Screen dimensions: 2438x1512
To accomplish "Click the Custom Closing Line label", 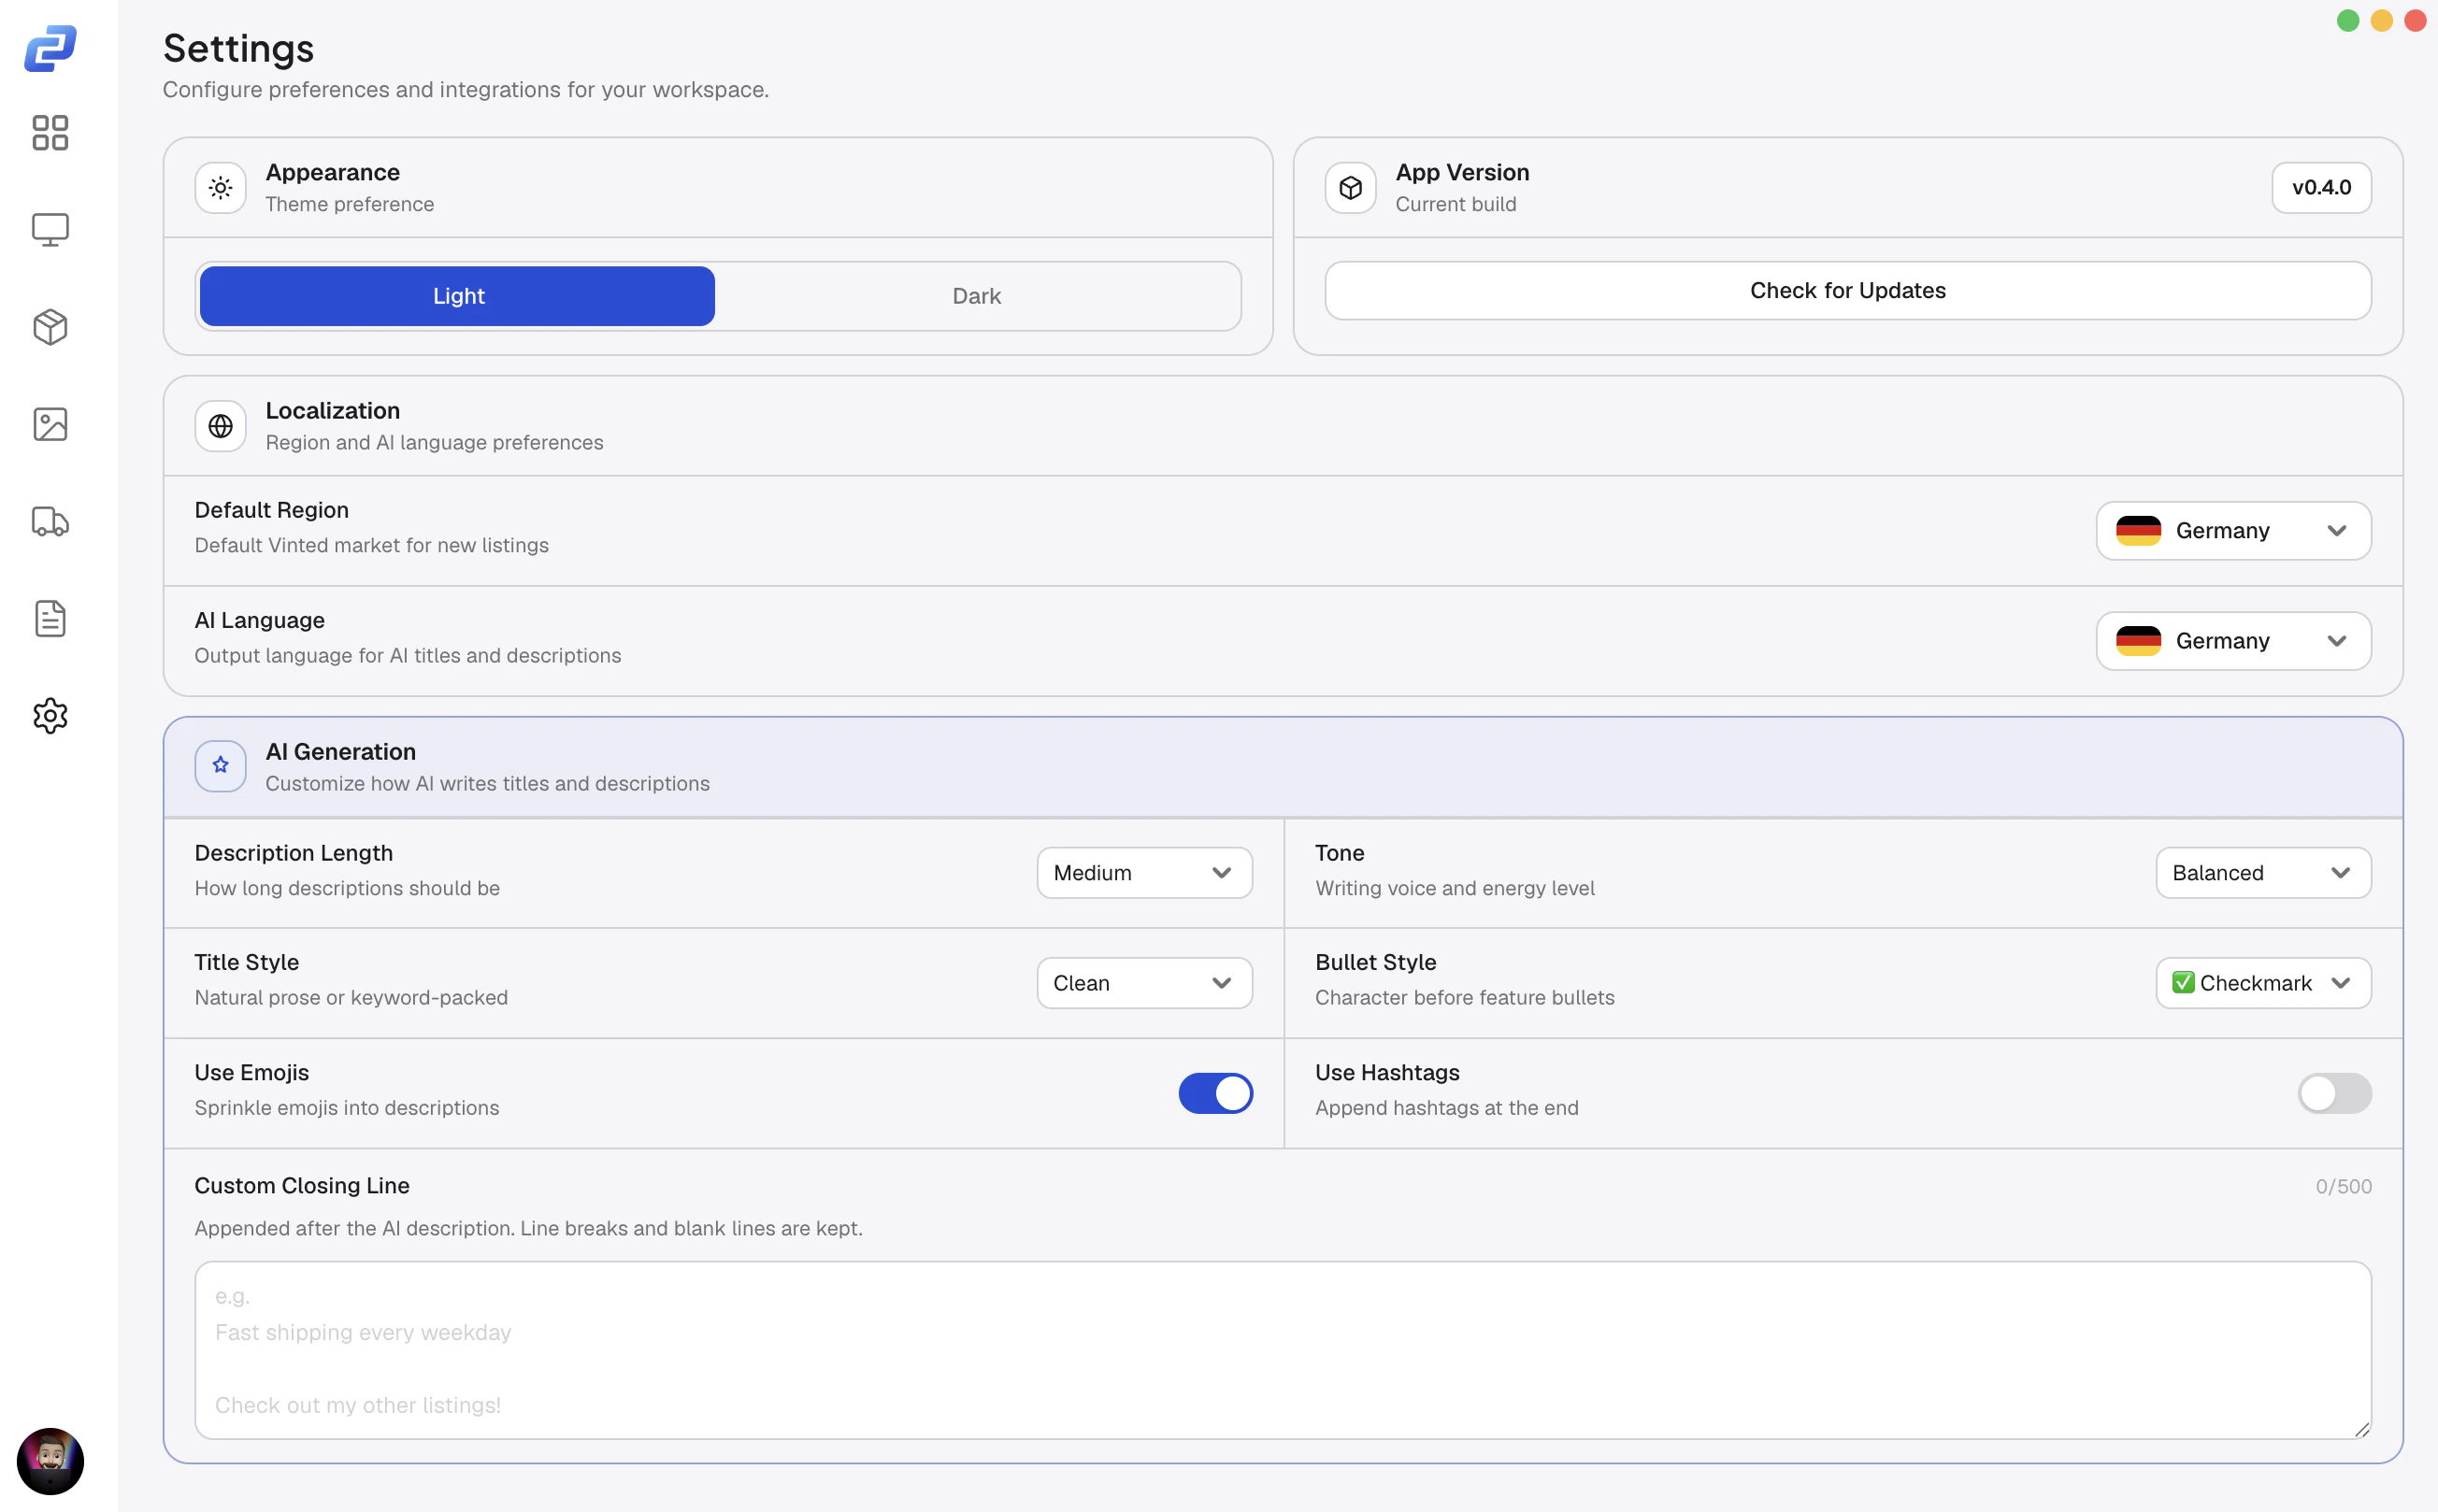I will coord(301,1185).
